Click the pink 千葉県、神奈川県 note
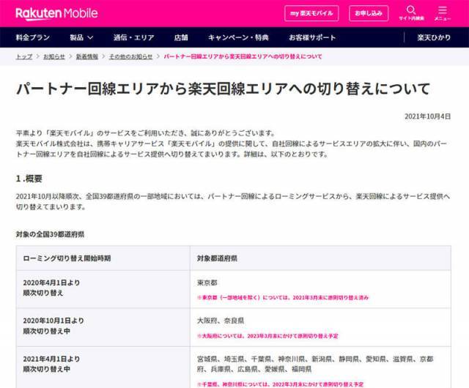 point(280,384)
